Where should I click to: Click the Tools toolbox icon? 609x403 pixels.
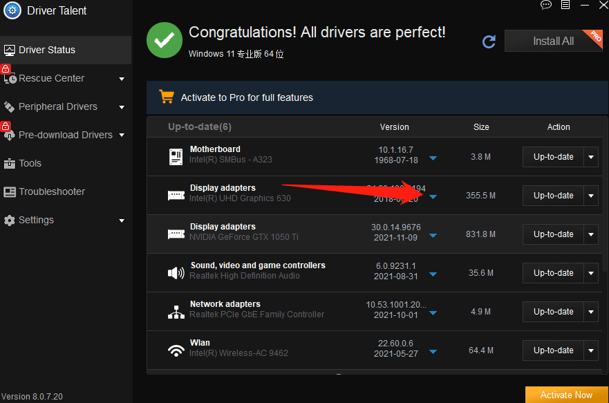coord(9,163)
